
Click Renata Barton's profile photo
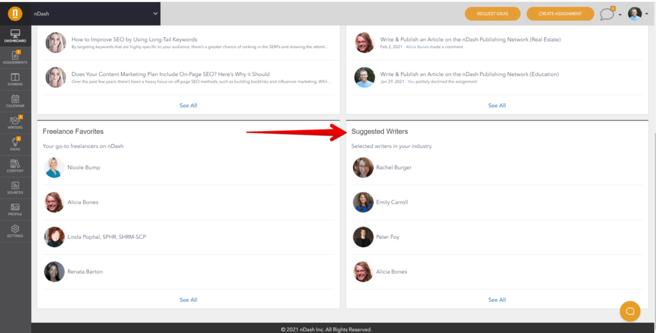[54, 272]
